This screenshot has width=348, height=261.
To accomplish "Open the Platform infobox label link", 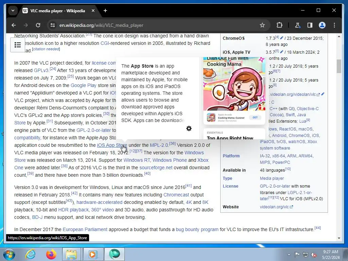I will [x=231, y=156].
